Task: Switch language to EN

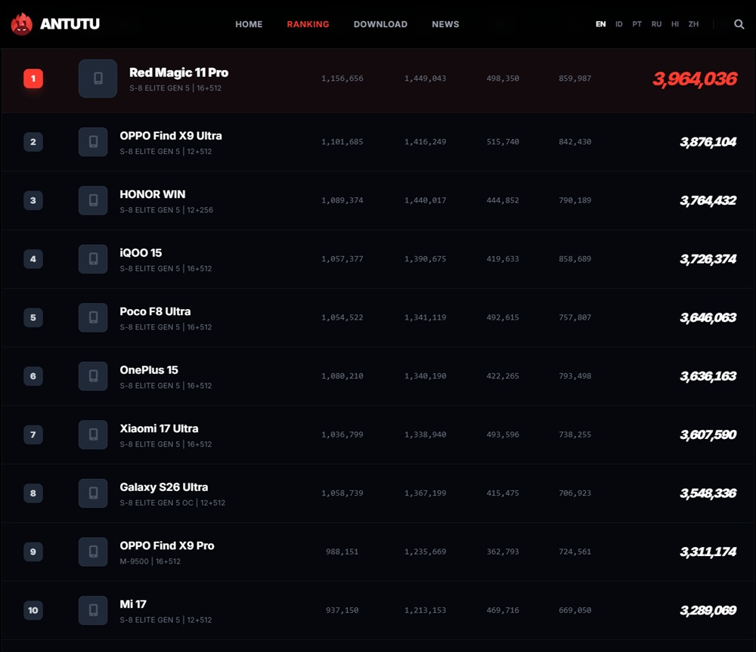Action: point(601,24)
